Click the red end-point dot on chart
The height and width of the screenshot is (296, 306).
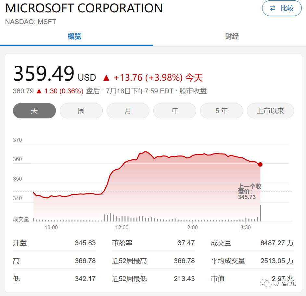(x=260, y=164)
